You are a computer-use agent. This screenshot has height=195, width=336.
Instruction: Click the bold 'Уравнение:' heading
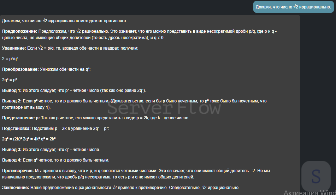[x=14, y=48]
